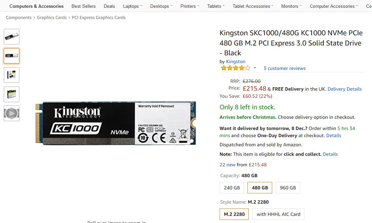
Task: Expand the Tablets dropdown menu
Action: pos(216,6)
